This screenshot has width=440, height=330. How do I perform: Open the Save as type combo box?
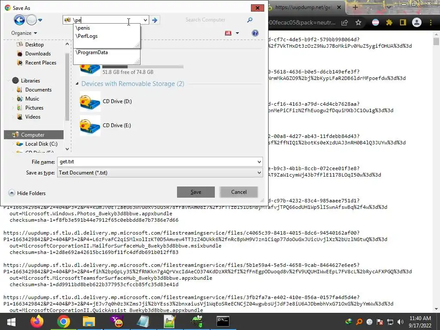[x=160, y=173]
